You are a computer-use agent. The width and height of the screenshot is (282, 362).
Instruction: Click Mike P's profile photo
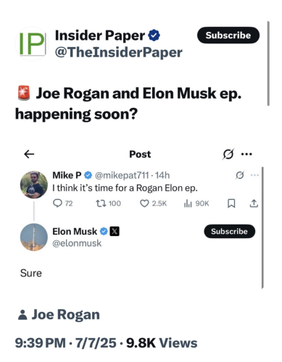[x=34, y=185]
